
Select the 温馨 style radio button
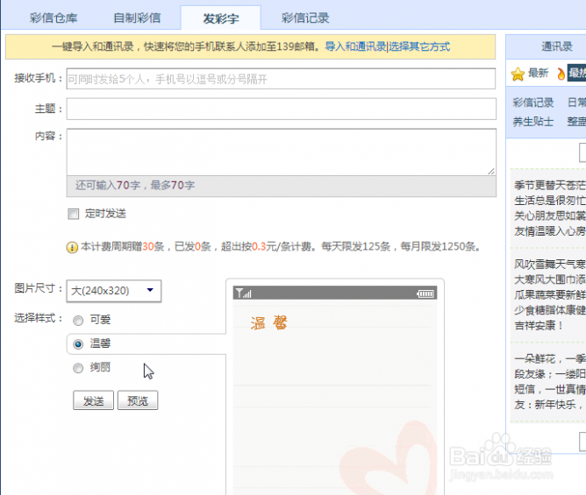[x=78, y=343]
